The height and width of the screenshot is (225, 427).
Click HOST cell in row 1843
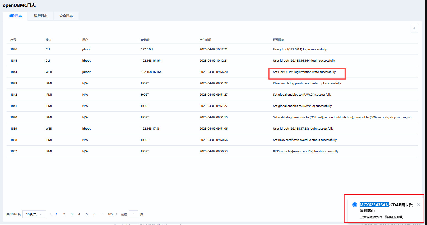145,83
